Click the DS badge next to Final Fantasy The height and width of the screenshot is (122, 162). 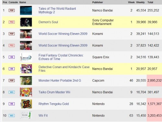12,57
